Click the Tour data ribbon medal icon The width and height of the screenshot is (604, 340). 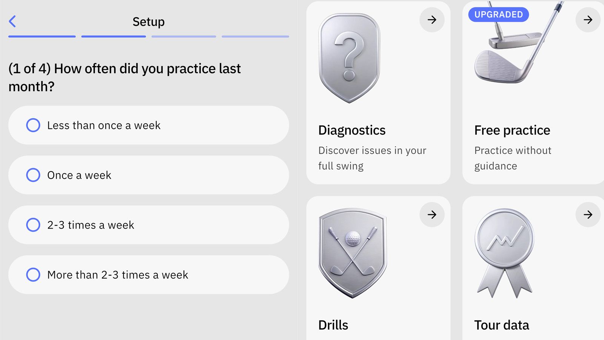click(504, 252)
